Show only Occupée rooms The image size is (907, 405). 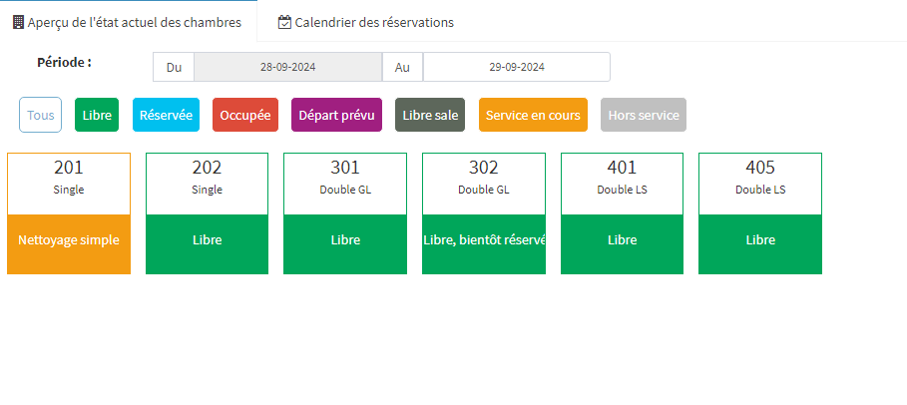tap(245, 115)
